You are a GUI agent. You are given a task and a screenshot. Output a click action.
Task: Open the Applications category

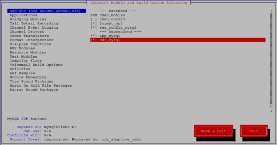click(23, 15)
